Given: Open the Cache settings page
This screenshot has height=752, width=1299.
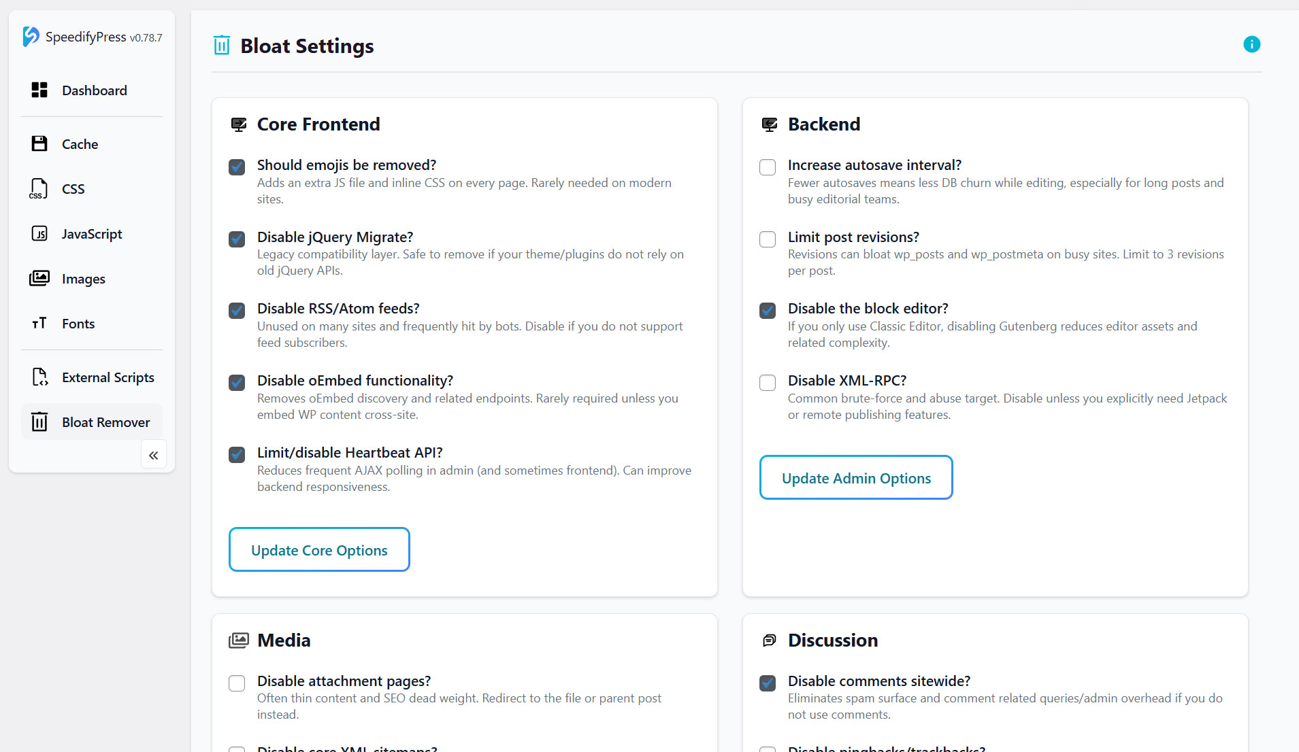Looking at the screenshot, I should pos(92,143).
